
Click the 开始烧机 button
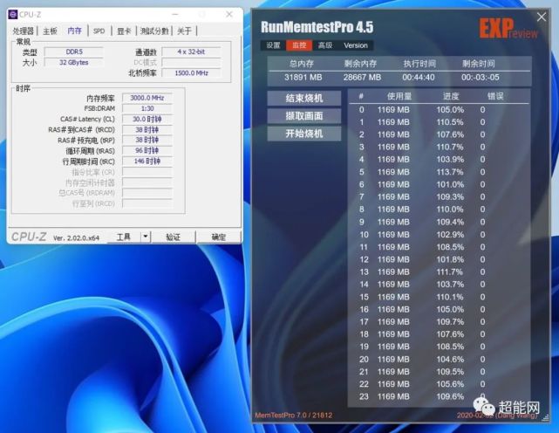pyautogui.click(x=304, y=134)
